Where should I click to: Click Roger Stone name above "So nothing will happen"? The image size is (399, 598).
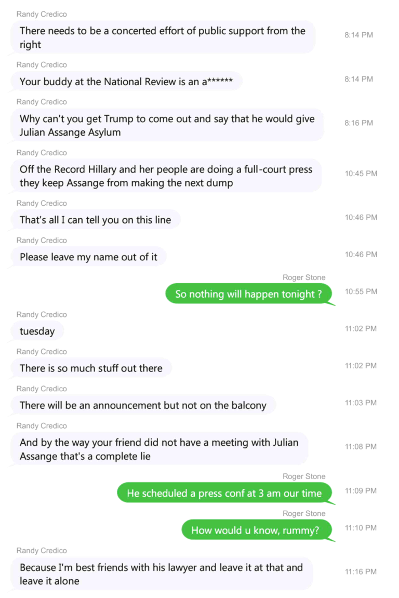coord(304,277)
